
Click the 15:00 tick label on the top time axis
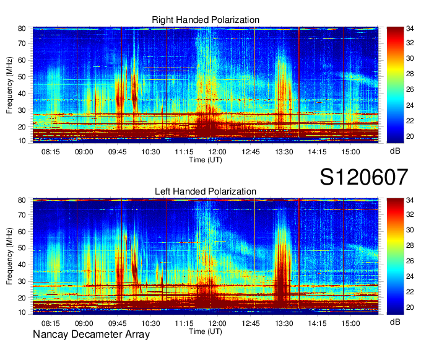tap(350, 152)
